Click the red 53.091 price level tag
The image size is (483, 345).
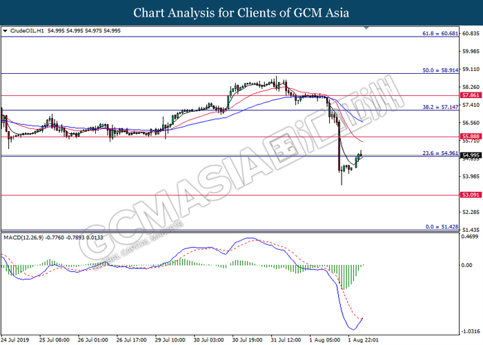click(471, 195)
